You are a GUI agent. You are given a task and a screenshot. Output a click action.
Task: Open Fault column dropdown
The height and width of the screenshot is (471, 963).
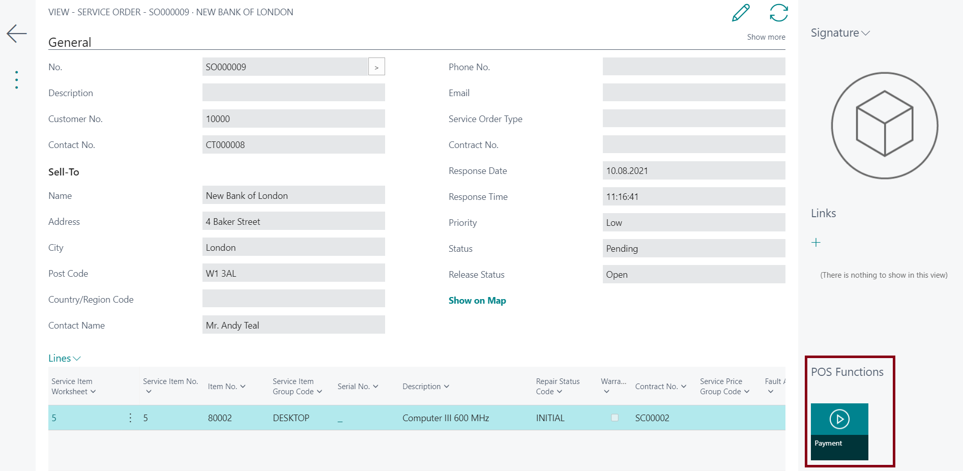[771, 392]
